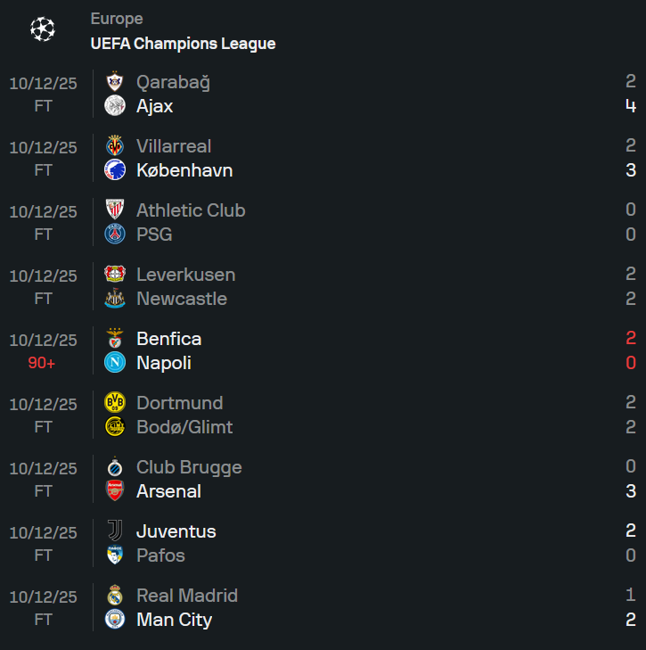Open the Athletic Club match row
646x650 pixels.
(323, 222)
